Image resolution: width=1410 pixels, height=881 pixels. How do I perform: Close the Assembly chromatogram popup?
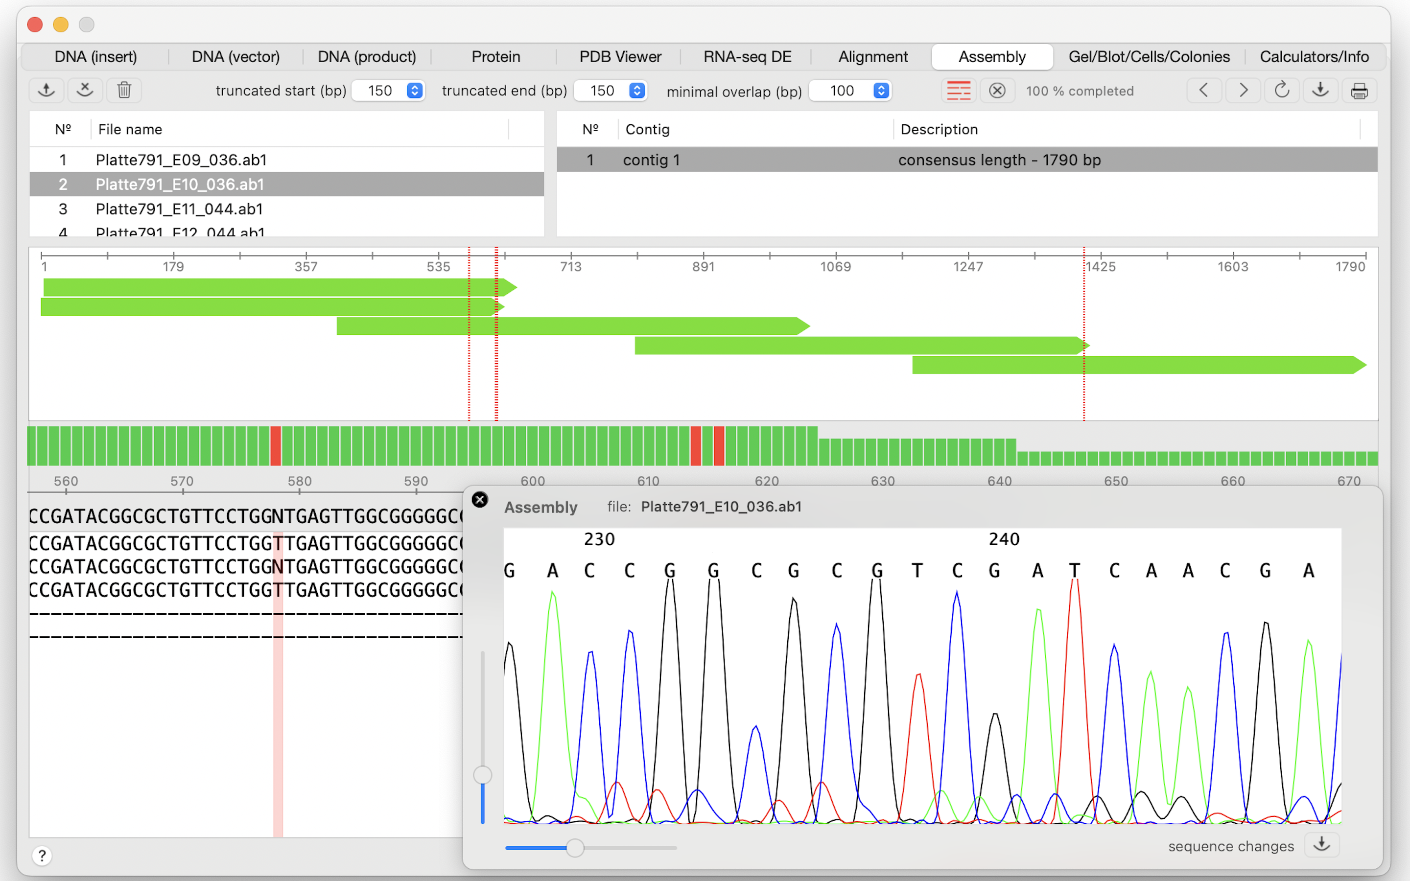click(479, 499)
